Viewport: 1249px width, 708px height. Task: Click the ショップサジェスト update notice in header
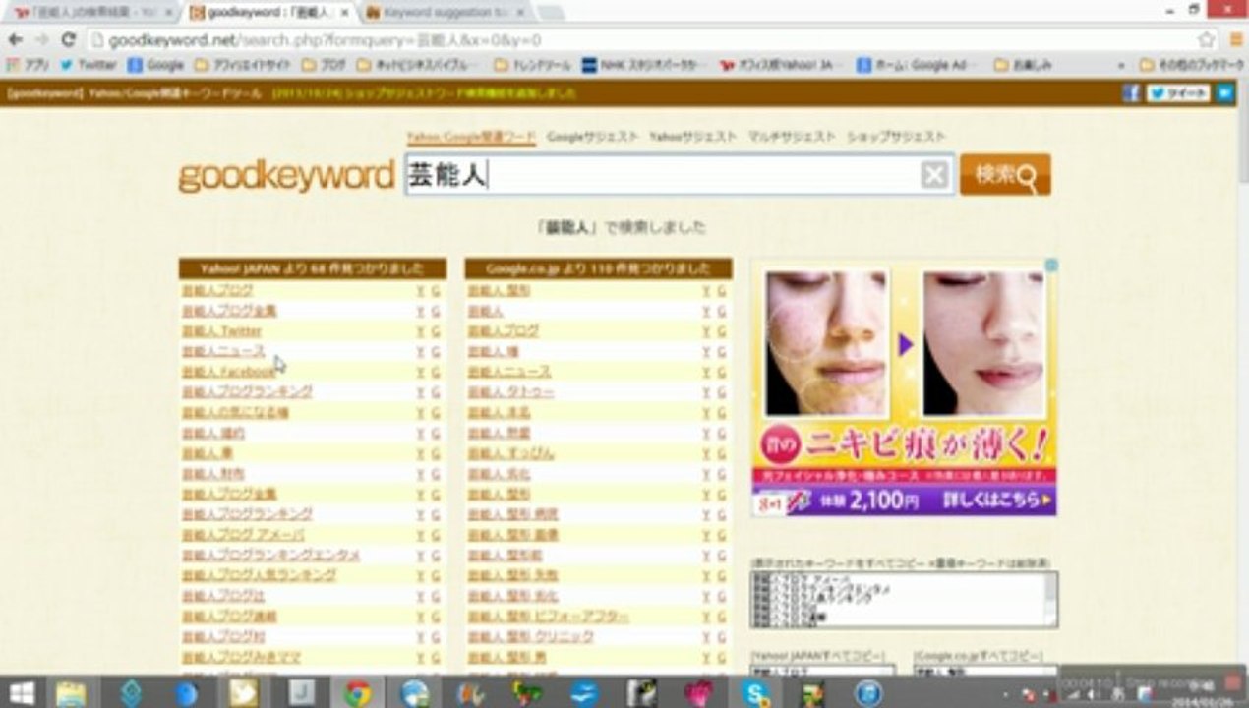coord(423,93)
